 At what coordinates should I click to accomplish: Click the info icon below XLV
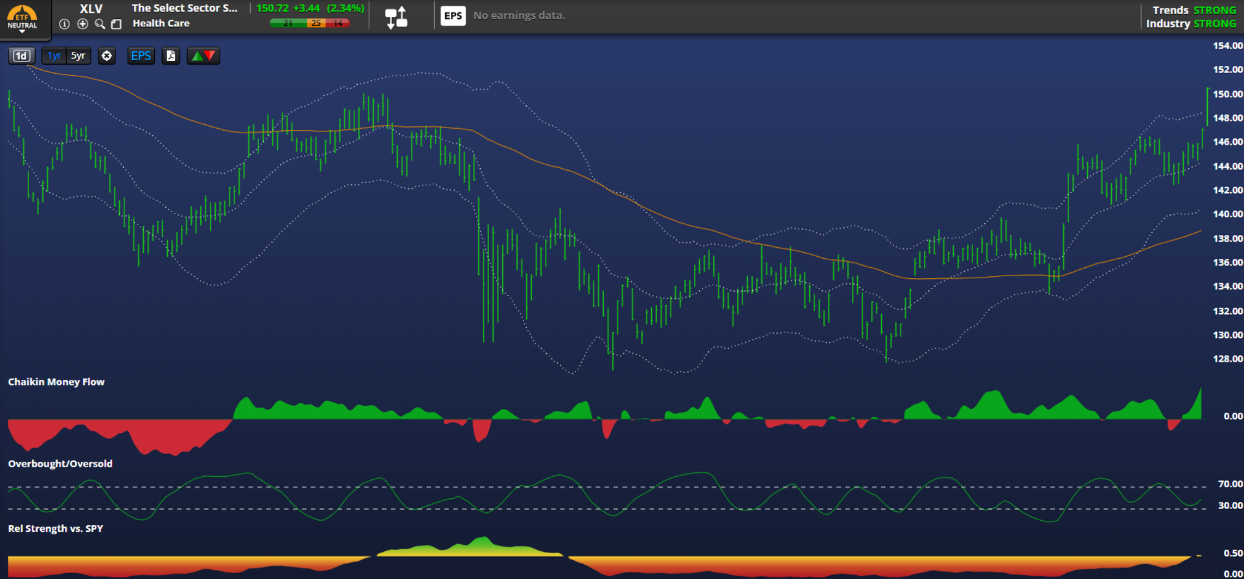[64, 24]
